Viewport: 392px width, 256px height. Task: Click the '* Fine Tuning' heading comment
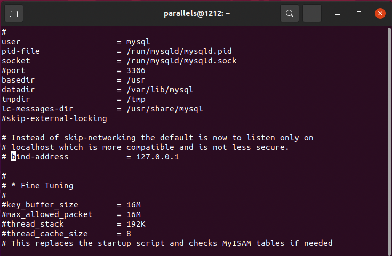(37, 186)
